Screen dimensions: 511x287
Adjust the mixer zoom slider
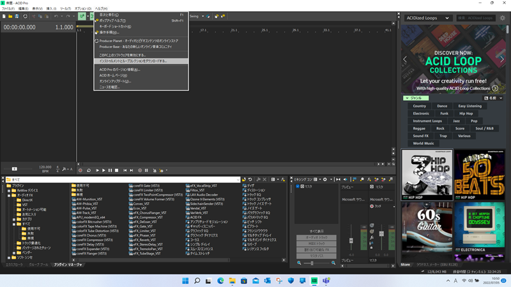(x=312, y=263)
